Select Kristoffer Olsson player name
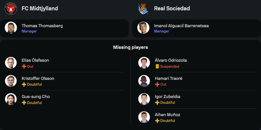261x130 pixels. point(38,78)
